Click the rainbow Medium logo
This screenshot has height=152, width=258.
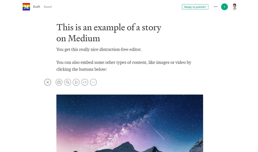[x=26, y=7]
